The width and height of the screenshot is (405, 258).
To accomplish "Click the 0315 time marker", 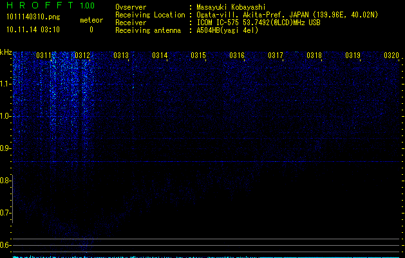I will pos(198,55).
